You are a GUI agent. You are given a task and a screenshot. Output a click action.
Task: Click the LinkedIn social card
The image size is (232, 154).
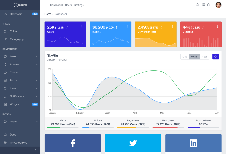[x=193, y=143]
